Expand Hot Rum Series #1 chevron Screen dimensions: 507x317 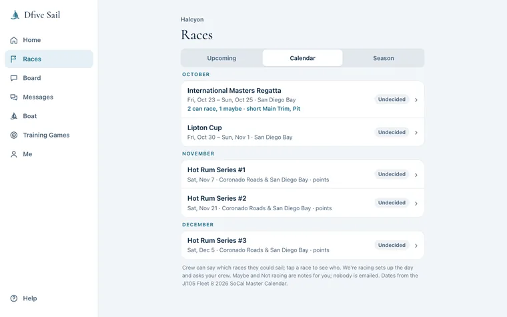pyautogui.click(x=416, y=175)
